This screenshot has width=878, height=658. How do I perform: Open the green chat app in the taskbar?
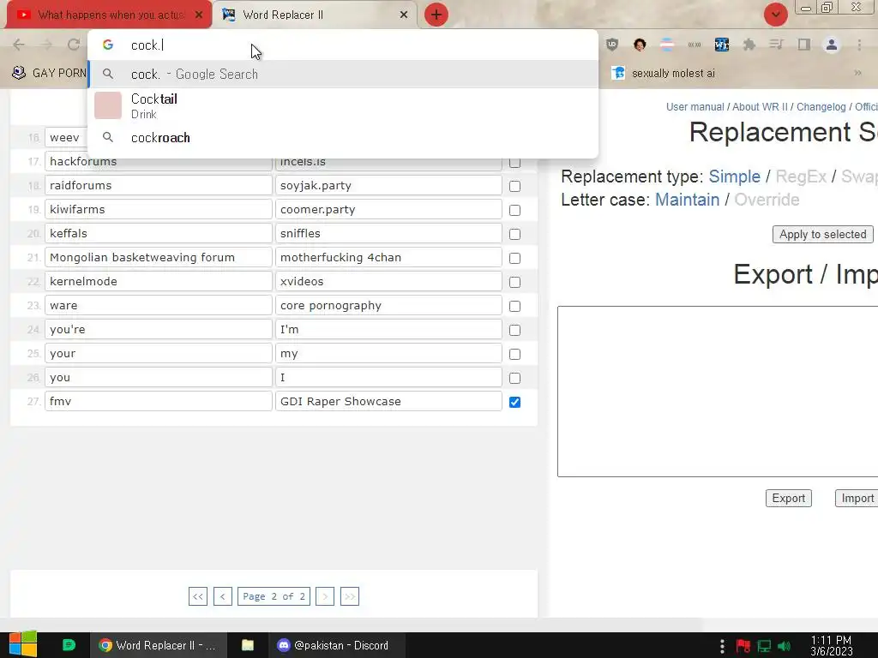[69, 645]
